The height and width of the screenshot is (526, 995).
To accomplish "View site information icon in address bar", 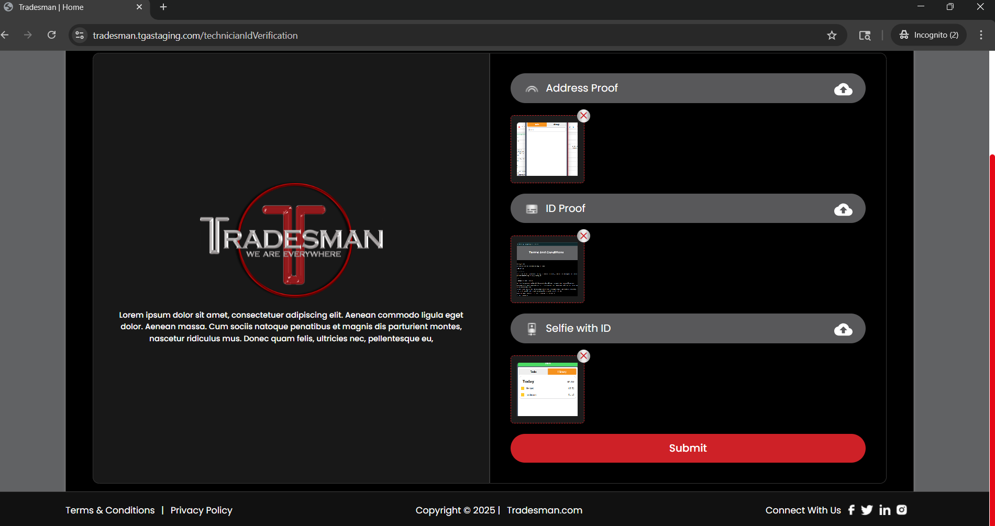I will (x=80, y=35).
